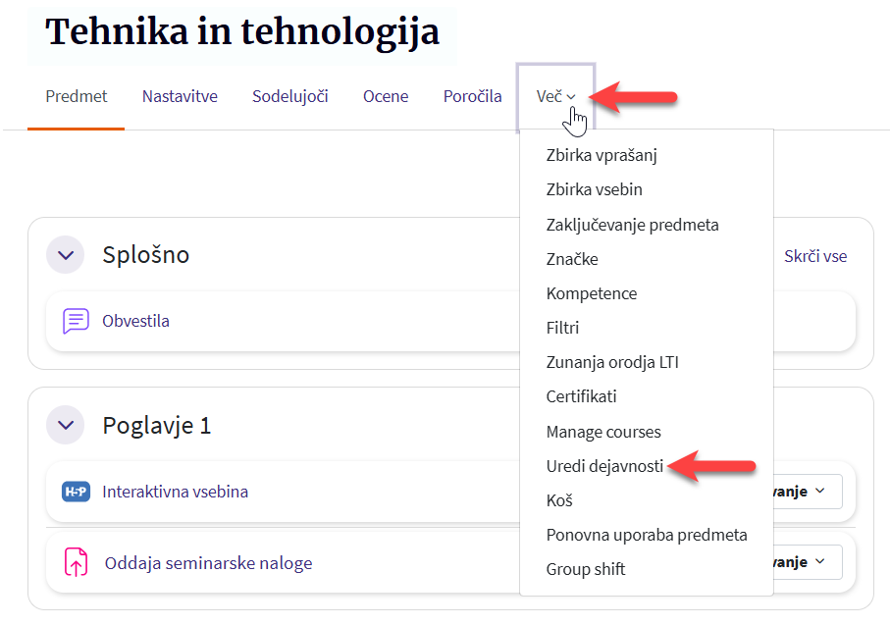Open dropdown next to Oddaja seminarske naloge
The image size is (890, 625).
(x=807, y=562)
